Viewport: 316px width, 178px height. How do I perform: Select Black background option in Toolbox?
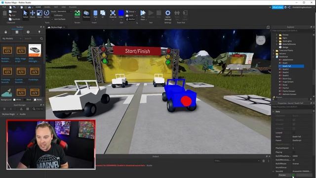27,100
